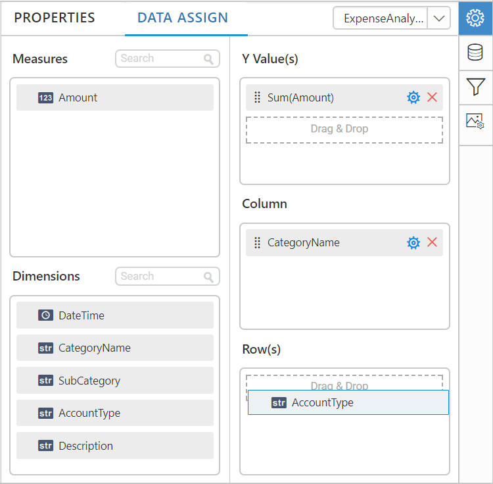493x484 pixels.
Task: Open the image settings icon in the sidebar
Action: (x=475, y=121)
